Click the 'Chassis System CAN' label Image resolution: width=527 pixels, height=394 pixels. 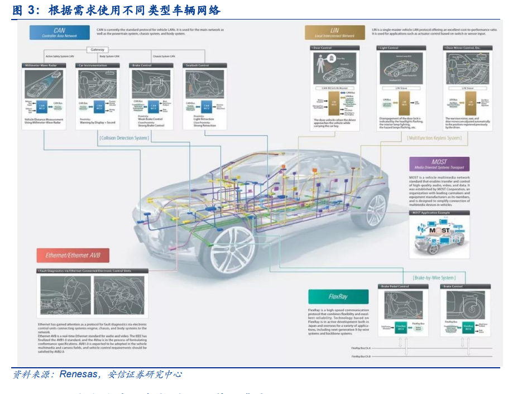click(x=164, y=56)
